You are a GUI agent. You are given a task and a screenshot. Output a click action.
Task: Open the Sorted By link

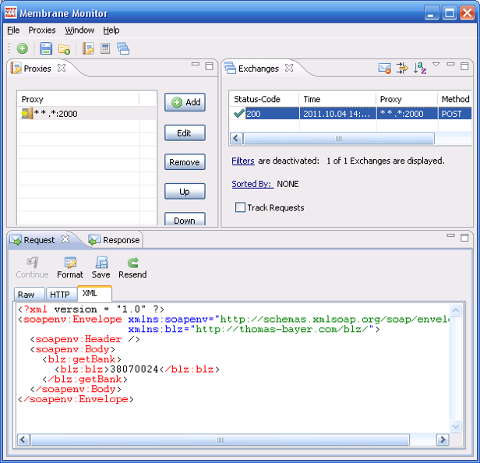pos(252,184)
